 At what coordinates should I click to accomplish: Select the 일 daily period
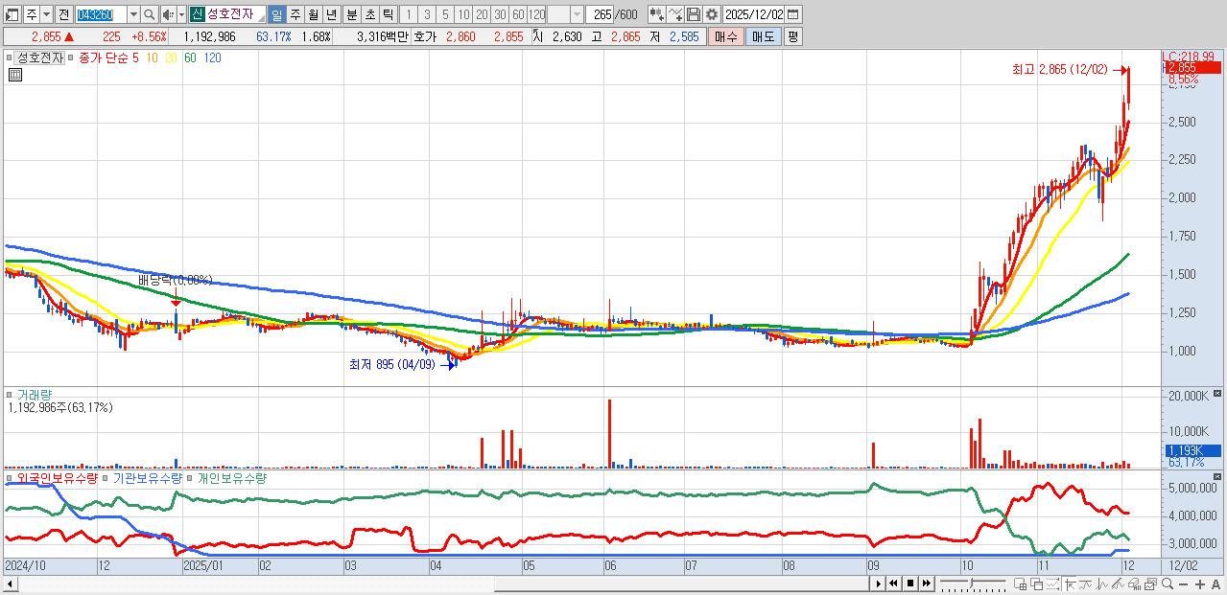(275, 14)
